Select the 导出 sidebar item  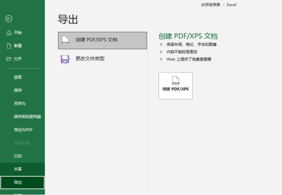(x=22, y=182)
